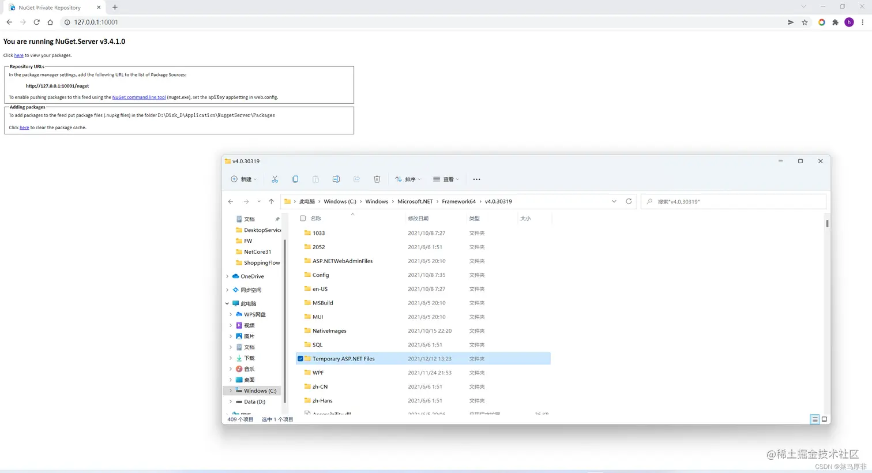Click the browser back arrow
872x473 pixels.
pos(9,22)
